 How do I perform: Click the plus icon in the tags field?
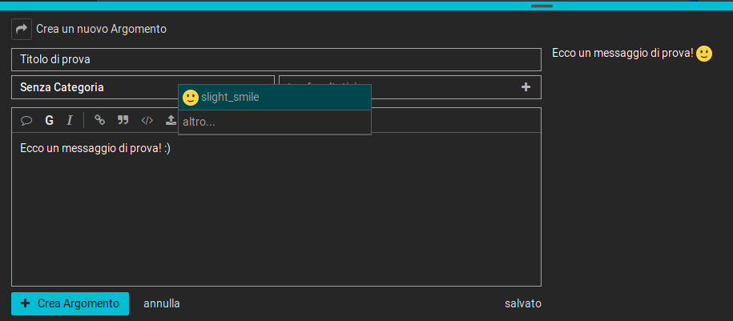(x=526, y=87)
